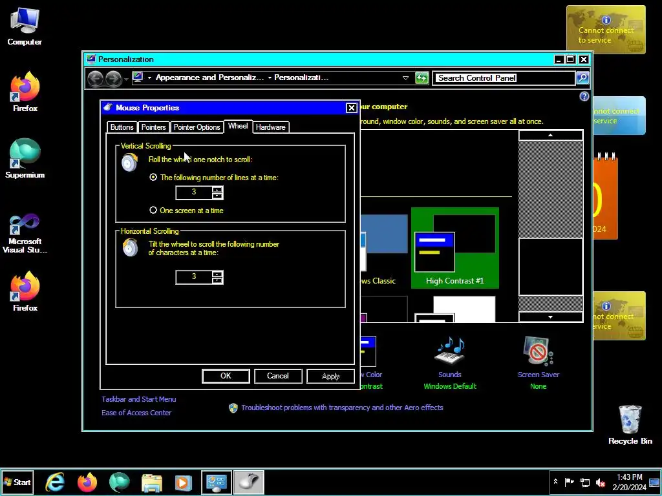Click the horizontal scrolling characters spinner arrows

coord(217,278)
